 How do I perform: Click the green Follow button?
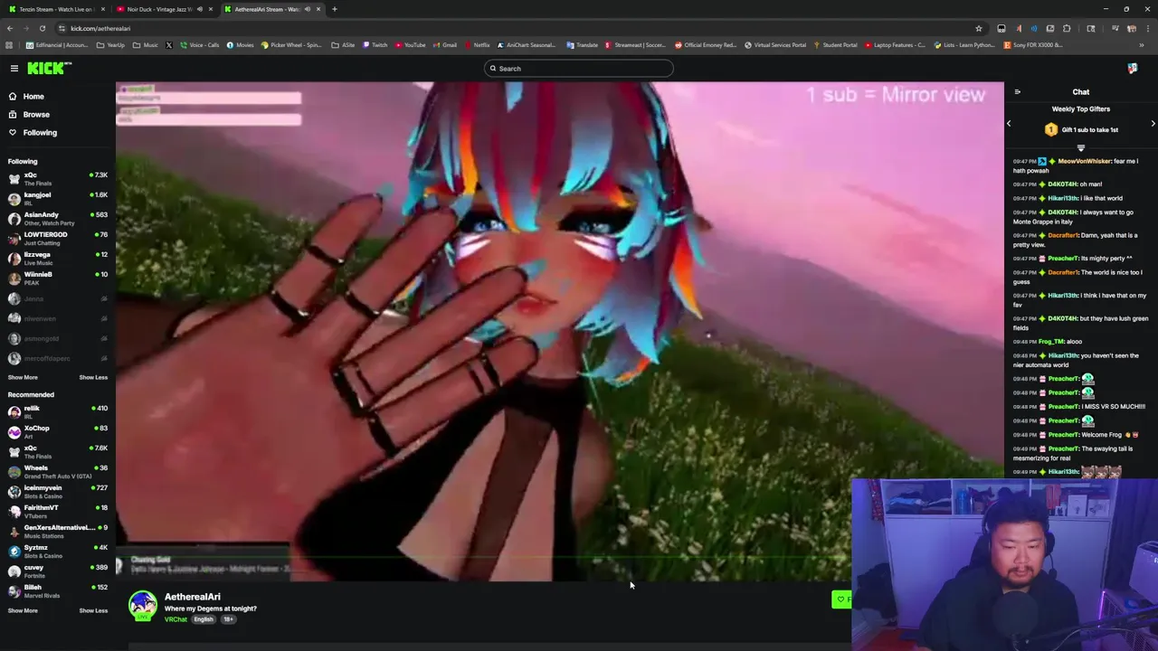[x=841, y=599]
